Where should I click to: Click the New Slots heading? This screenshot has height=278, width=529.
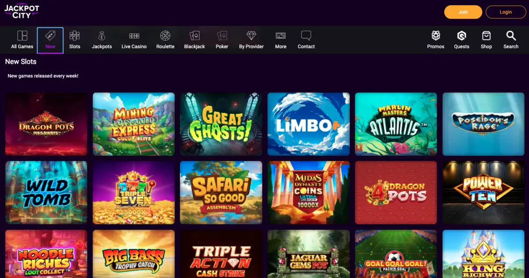[x=21, y=62]
